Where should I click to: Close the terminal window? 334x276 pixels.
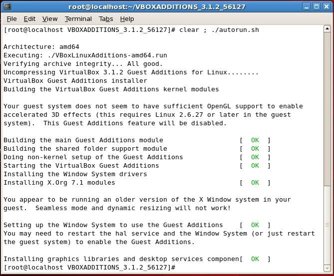click(327, 7)
